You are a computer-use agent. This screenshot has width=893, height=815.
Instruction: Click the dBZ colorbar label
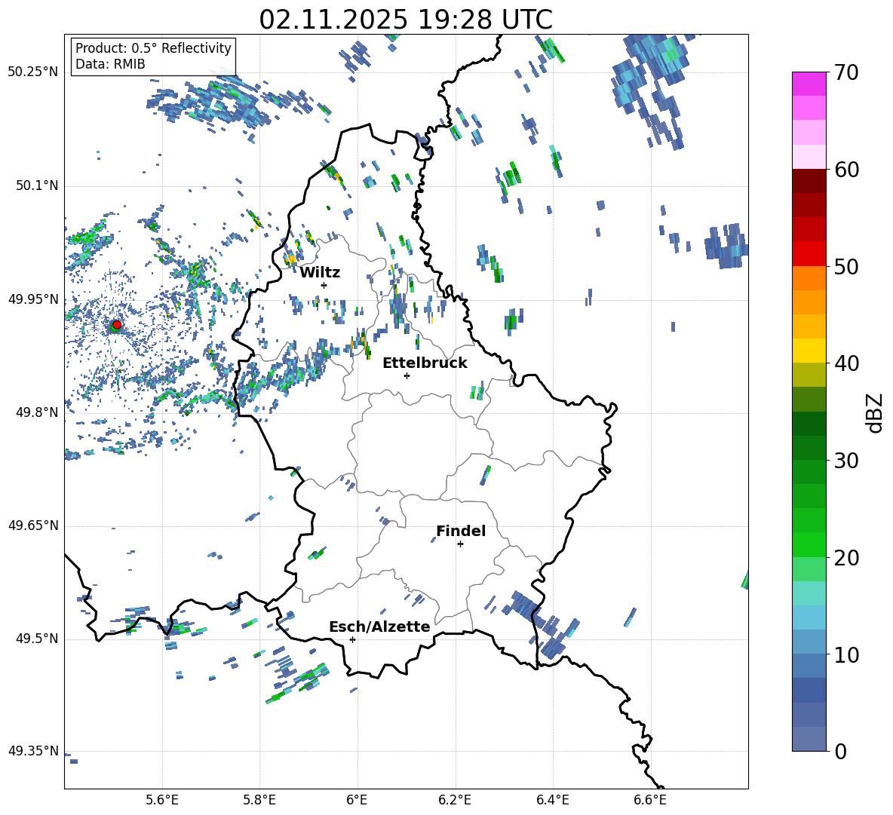tap(876, 412)
